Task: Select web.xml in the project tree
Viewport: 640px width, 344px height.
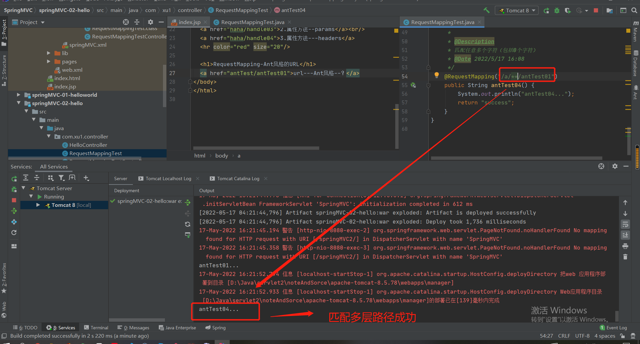Action: coord(72,70)
